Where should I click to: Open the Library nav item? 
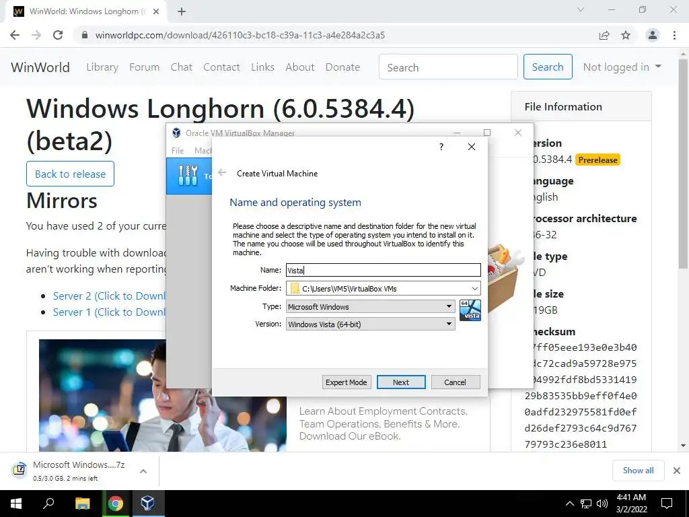click(x=102, y=67)
